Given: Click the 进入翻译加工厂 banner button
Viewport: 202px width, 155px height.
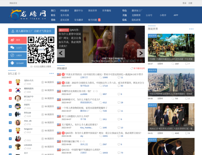Looking at the screenshot, I should [x=31, y=31].
